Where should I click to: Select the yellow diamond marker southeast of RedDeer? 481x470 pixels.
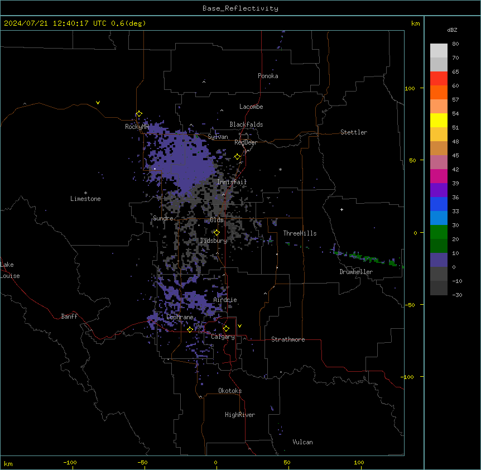click(x=237, y=157)
